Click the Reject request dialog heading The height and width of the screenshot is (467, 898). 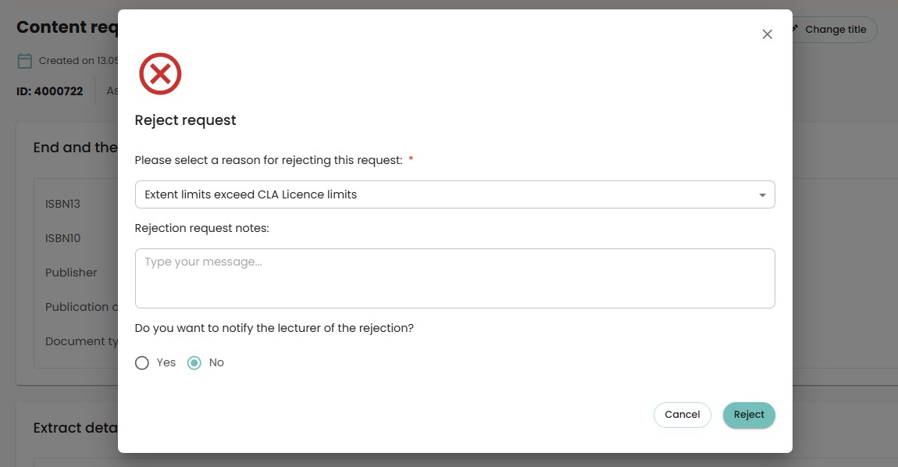pyautogui.click(x=185, y=120)
